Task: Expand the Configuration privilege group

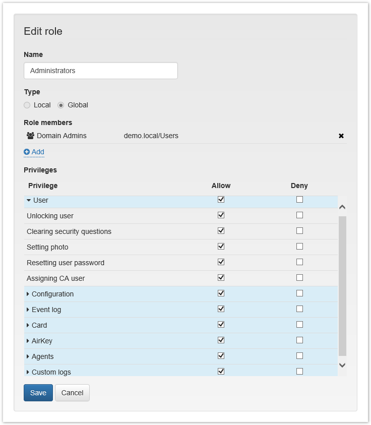Action: click(28, 294)
